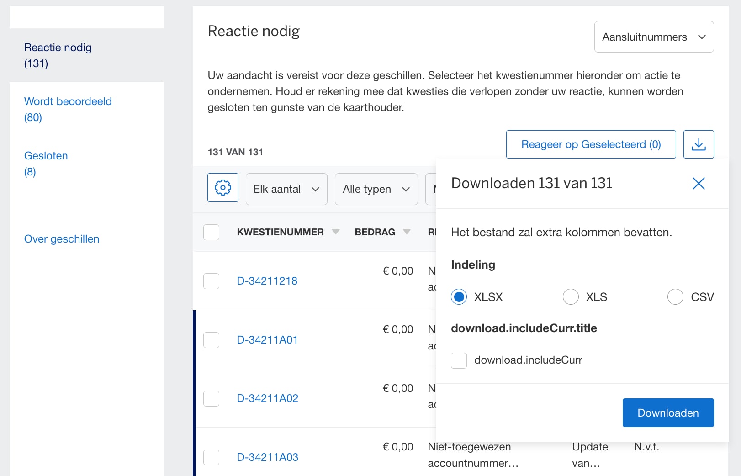Select the CSV format radio button
Viewport: 741px width, 476px height.
click(x=676, y=296)
